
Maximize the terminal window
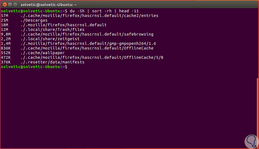[15, 4]
